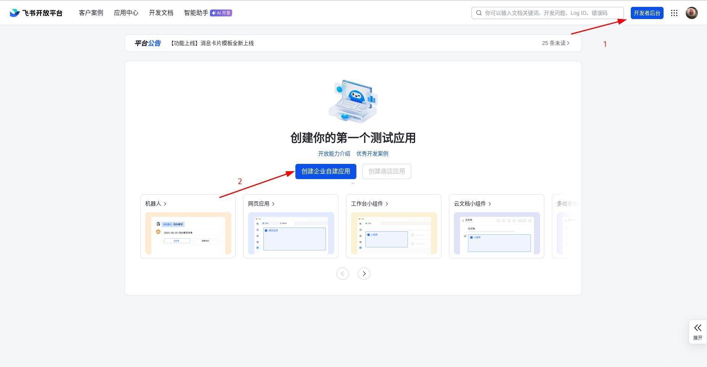The height and width of the screenshot is (367, 707).
Task: Go to previous carousel page arrow
Action: 342,274
